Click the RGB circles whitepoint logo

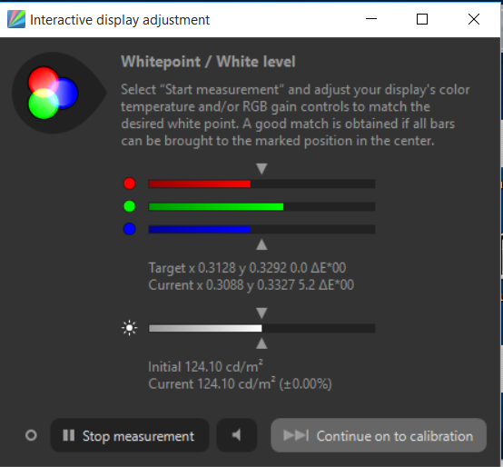point(54,93)
